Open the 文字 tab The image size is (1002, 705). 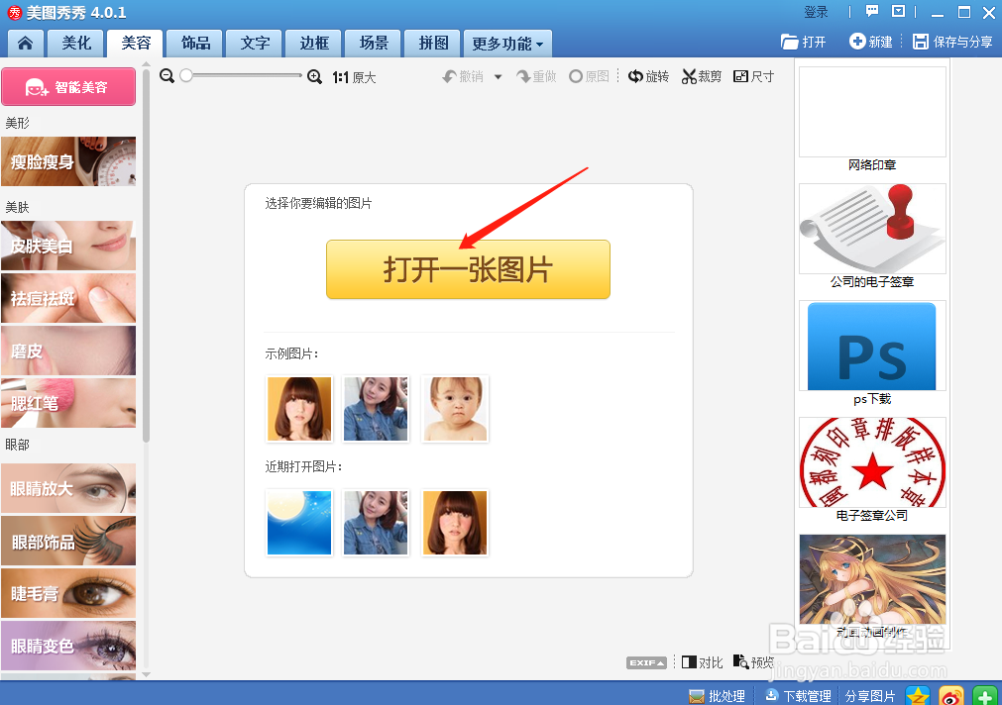pos(255,44)
